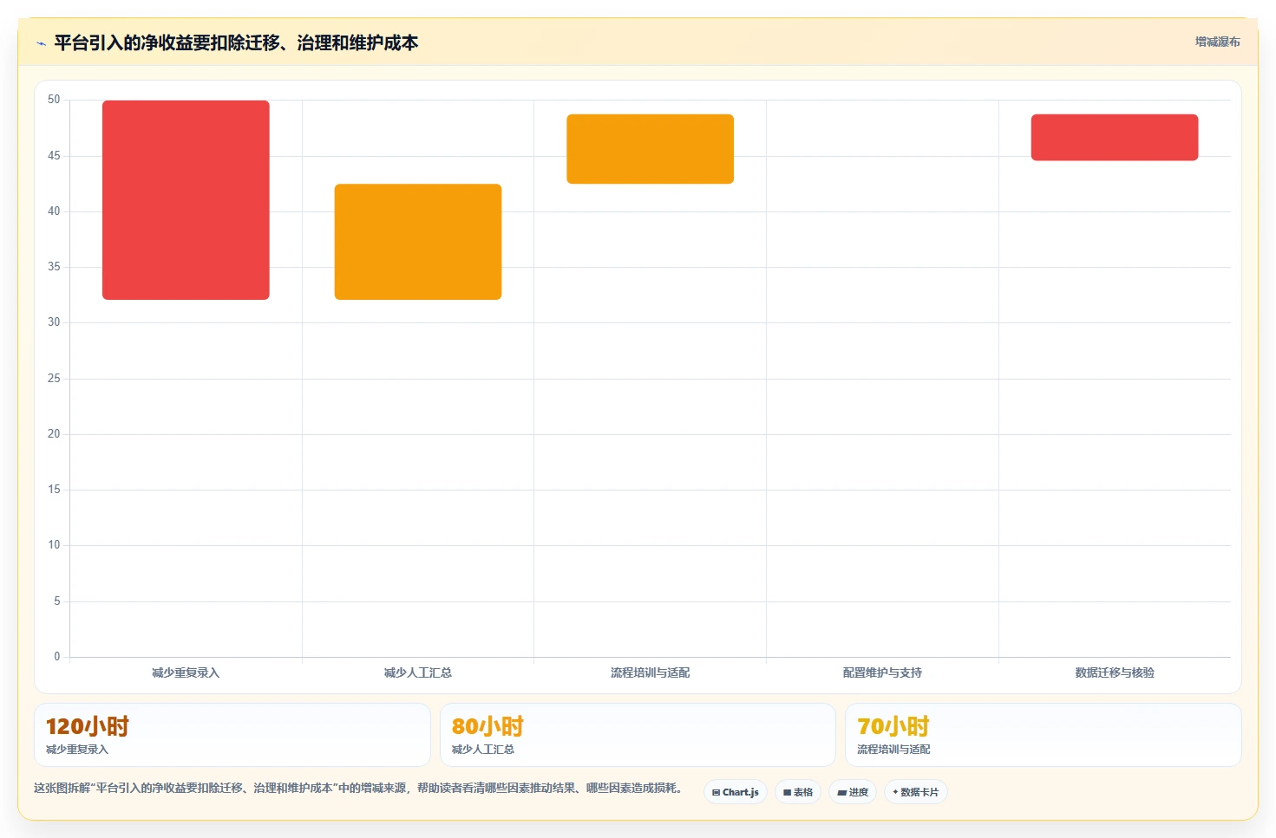Click the x-axis label 流程培训与适配
1276x838 pixels.
point(650,672)
